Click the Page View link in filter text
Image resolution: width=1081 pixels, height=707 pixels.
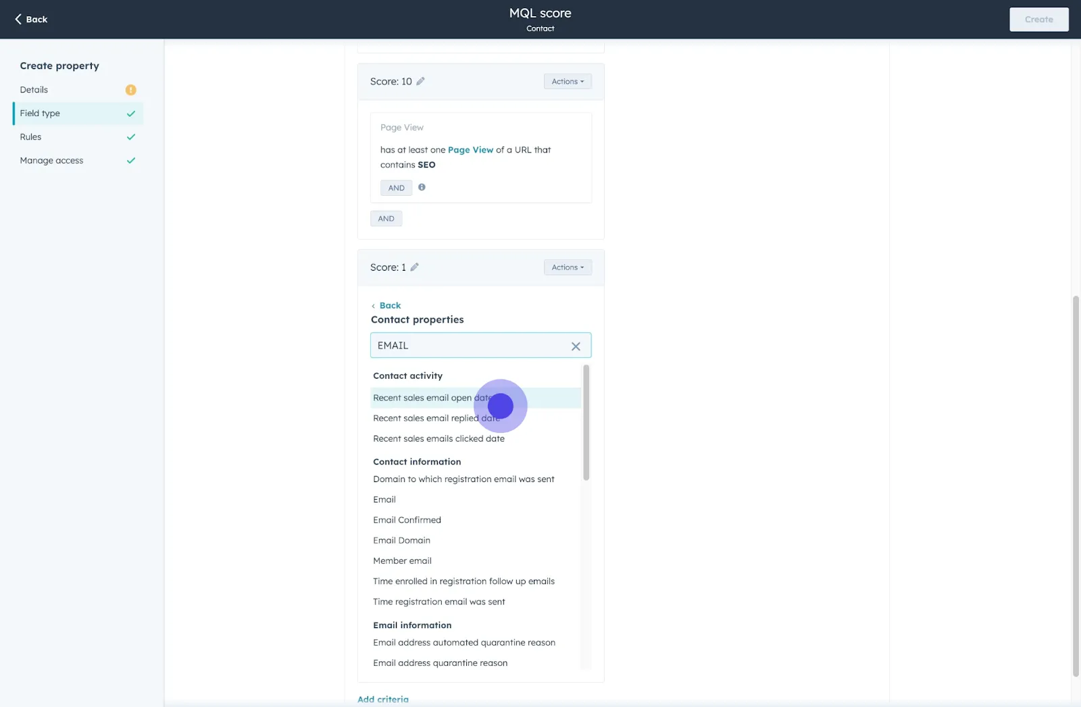[x=470, y=150]
